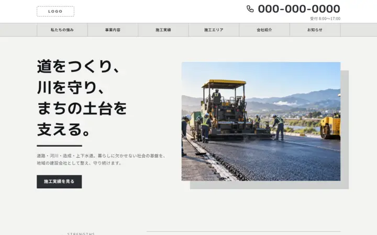Click the description paragraph starting 道路・河川
The height and width of the screenshot is (235, 377).
[x=102, y=159]
